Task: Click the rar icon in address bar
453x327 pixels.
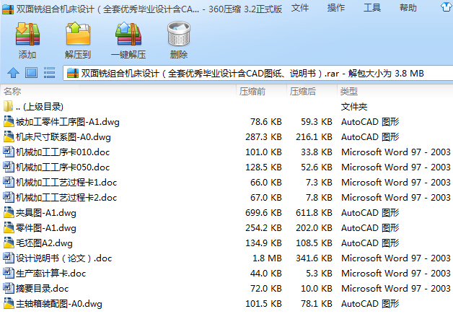Action: 73,73
